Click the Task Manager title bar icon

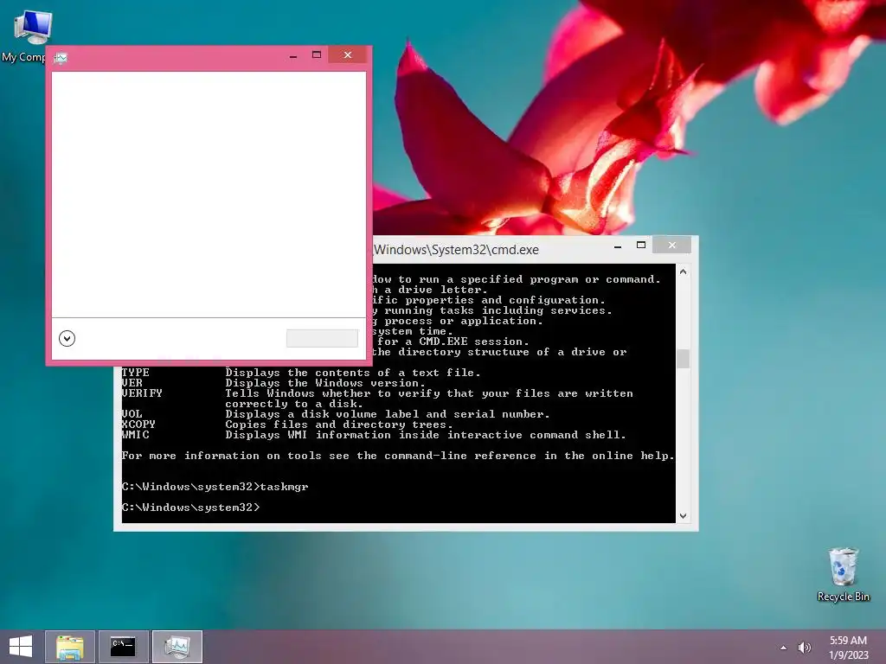tap(61, 58)
